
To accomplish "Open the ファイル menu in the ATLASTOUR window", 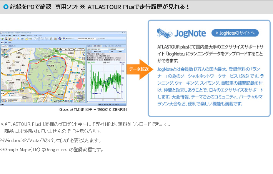I will pyautogui.click(x=3, y=35).
